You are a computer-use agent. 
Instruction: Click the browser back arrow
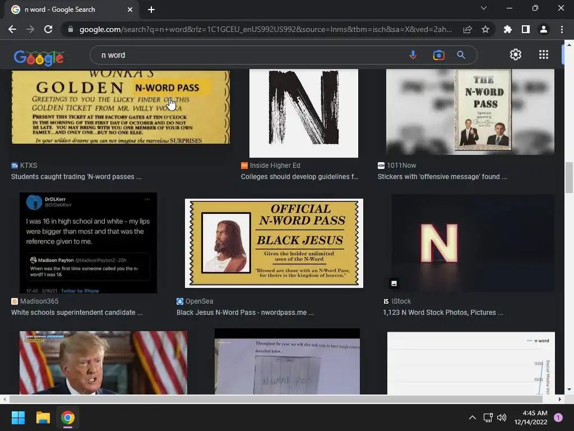coord(12,29)
